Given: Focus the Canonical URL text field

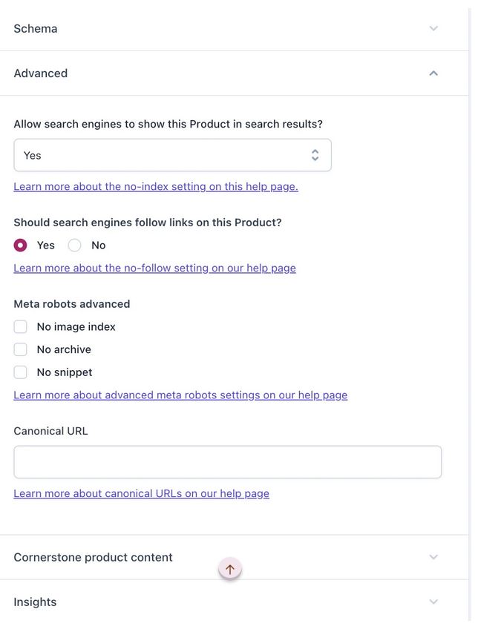Looking at the screenshot, I should (x=228, y=461).
